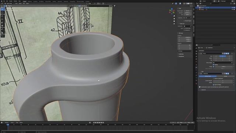Enable Mirror Axis X button
Screen dimensions: 236x133
[216, 56]
